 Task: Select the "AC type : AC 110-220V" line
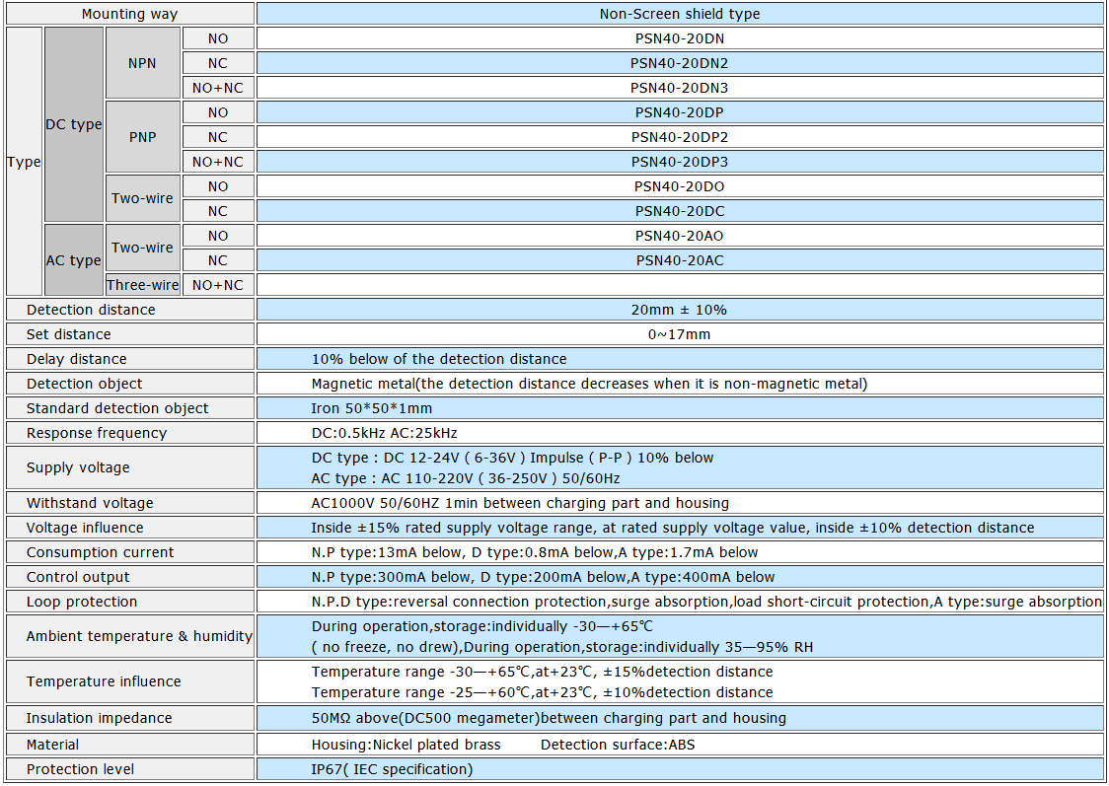(466, 478)
